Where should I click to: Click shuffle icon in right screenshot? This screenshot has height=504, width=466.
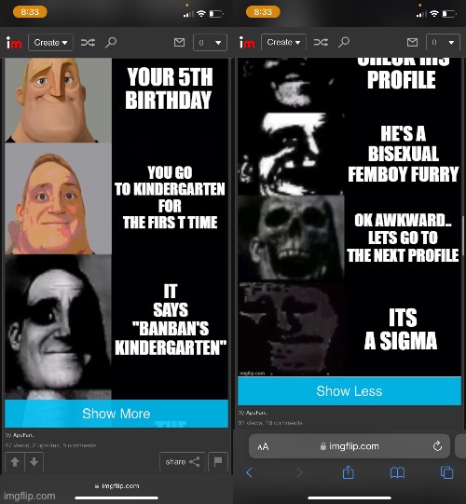tap(321, 42)
